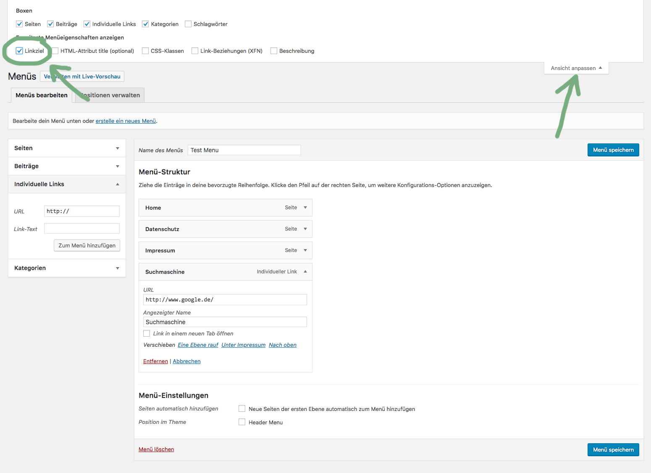Enable the CSS-Klassen checkbox
The width and height of the screenshot is (651, 473).
click(x=145, y=51)
